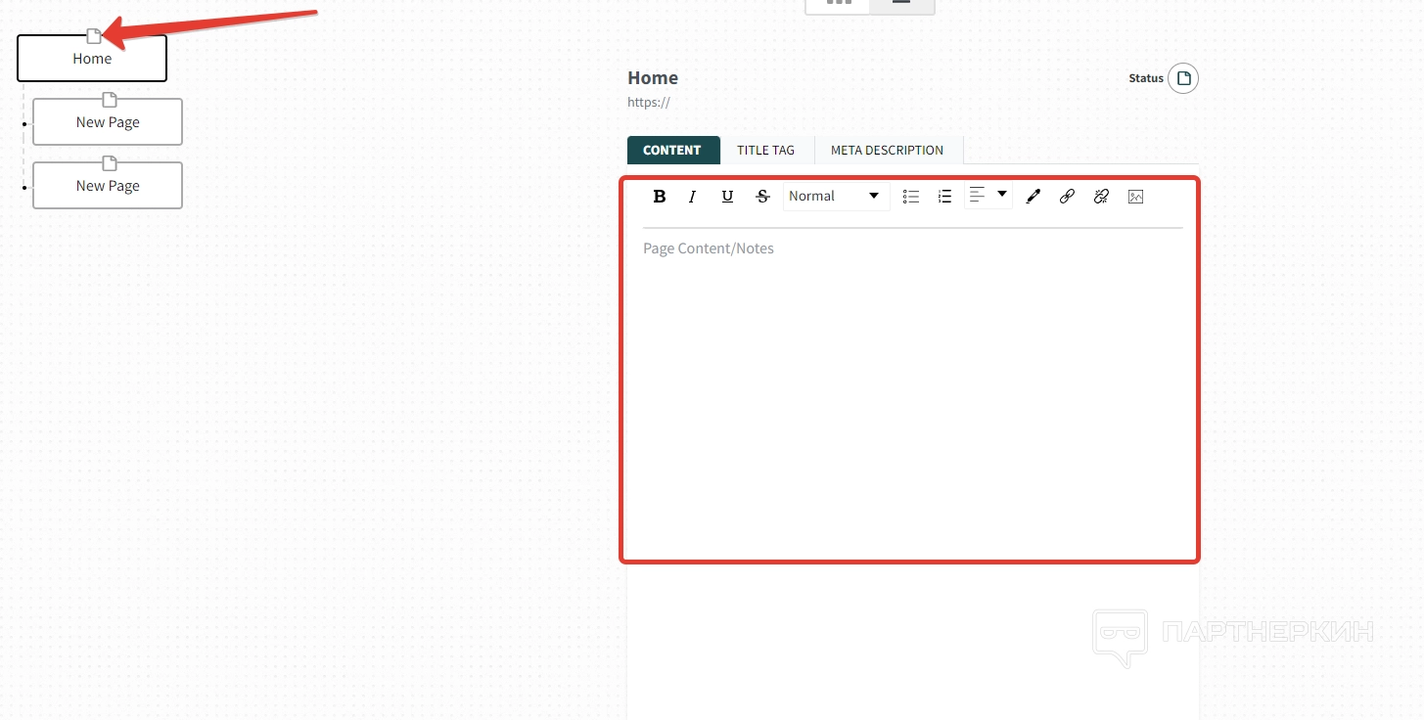Toggle bold formatting in the editor
The width and height of the screenshot is (1424, 720).
pyautogui.click(x=660, y=197)
